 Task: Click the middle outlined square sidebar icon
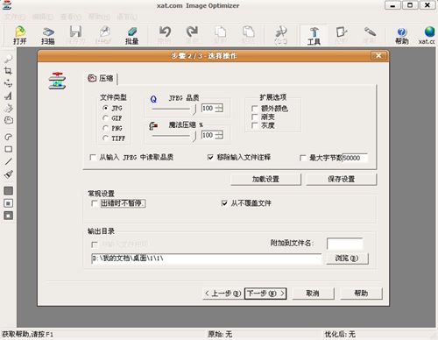pyautogui.click(x=8, y=203)
